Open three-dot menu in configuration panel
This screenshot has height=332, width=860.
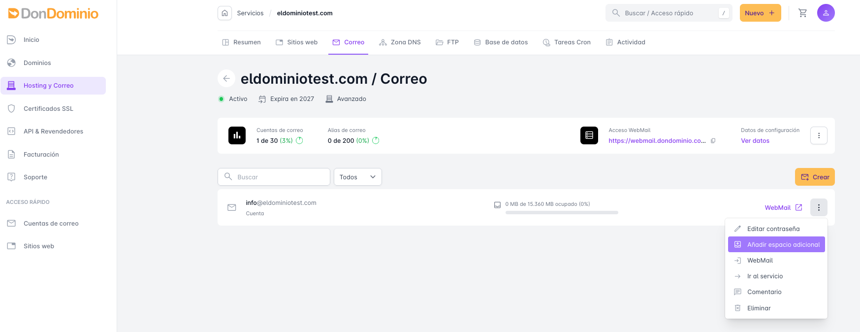point(819,135)
